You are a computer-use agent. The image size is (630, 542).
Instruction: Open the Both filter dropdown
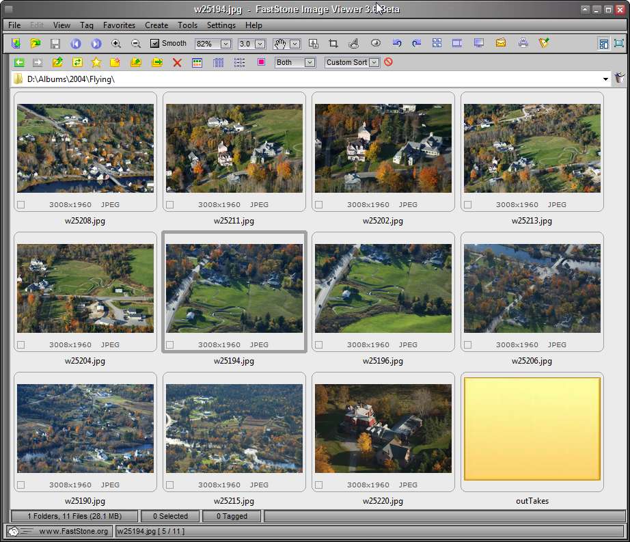coord(310,63)
